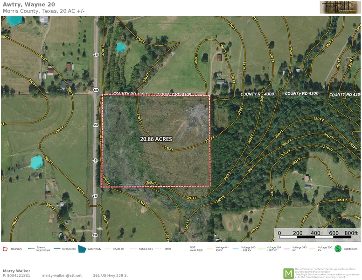Click the red Boundary legend icon
This screenshot has width=362, height=280.
[5, 249]
